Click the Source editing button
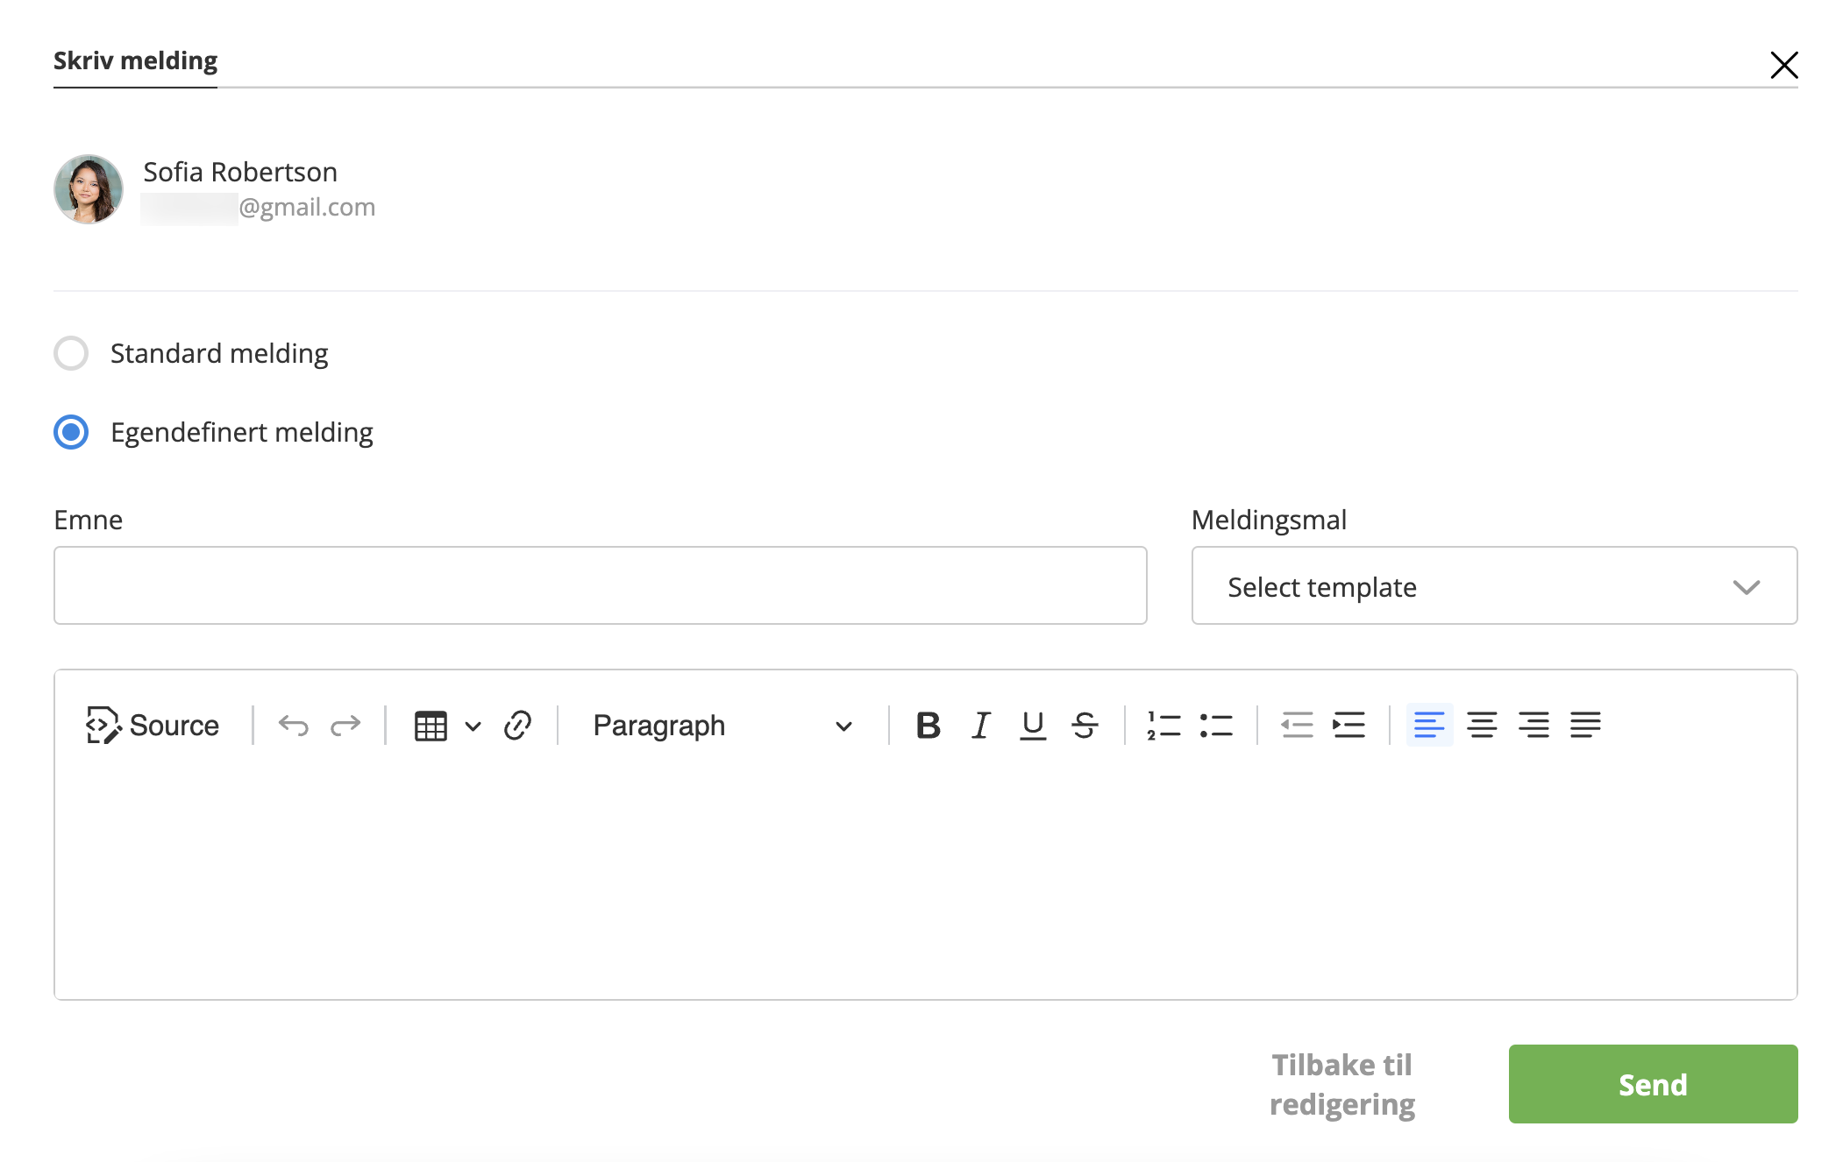 click(153, 726)
